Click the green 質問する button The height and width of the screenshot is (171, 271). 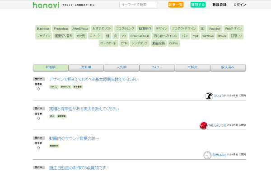tap(198, 5)
